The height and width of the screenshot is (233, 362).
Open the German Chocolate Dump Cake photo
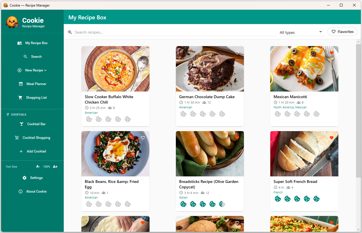click(x=210, y=69)
